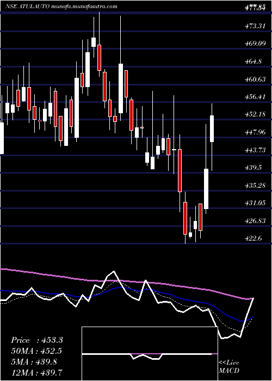Click the 431.05 price axis label

pyautogui.click(x=255, y=203)
